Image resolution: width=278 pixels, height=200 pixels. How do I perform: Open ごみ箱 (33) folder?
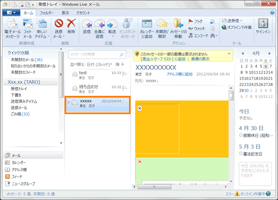pyautogui.click(x=20, y=114)
